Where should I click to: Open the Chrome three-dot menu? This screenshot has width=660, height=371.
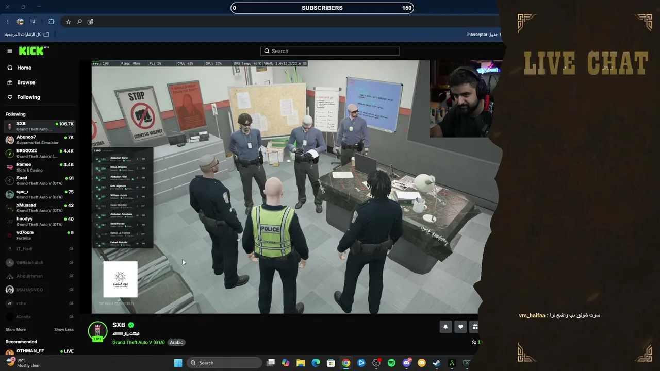click(8, 22)
